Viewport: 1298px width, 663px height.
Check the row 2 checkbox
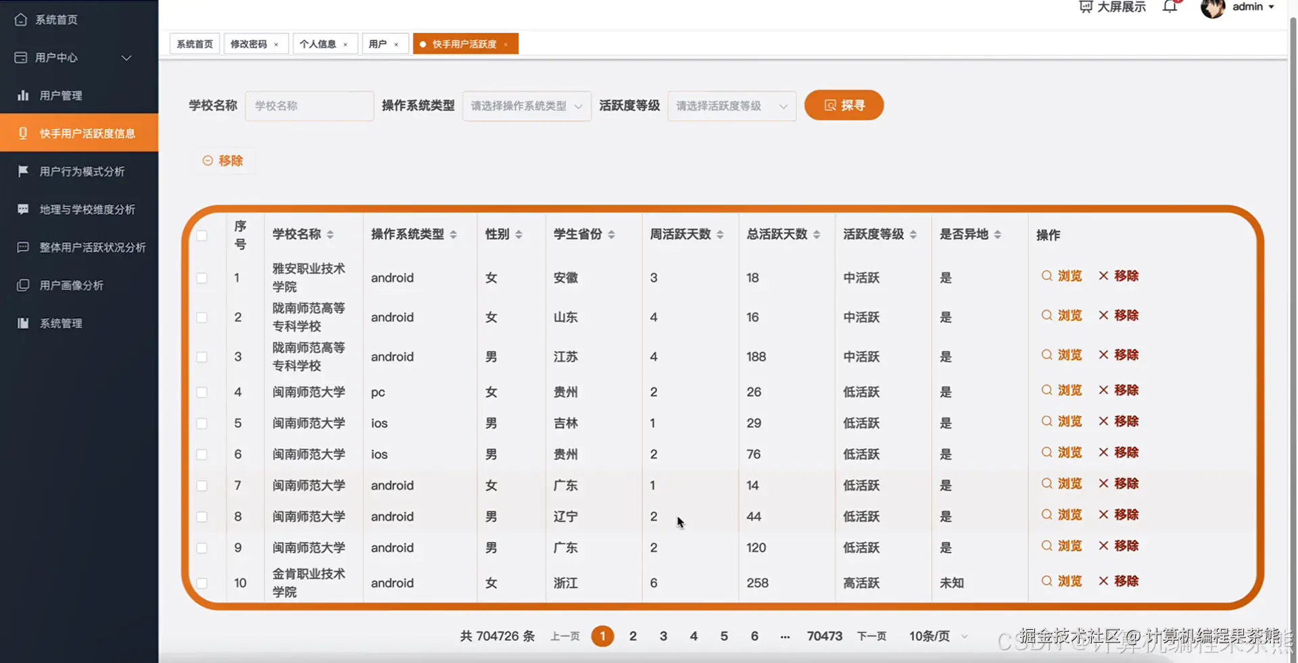point(201,317)
